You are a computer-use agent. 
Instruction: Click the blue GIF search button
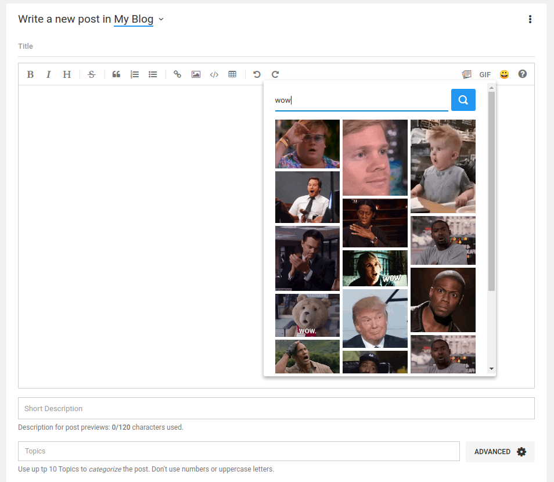(463, 100)
